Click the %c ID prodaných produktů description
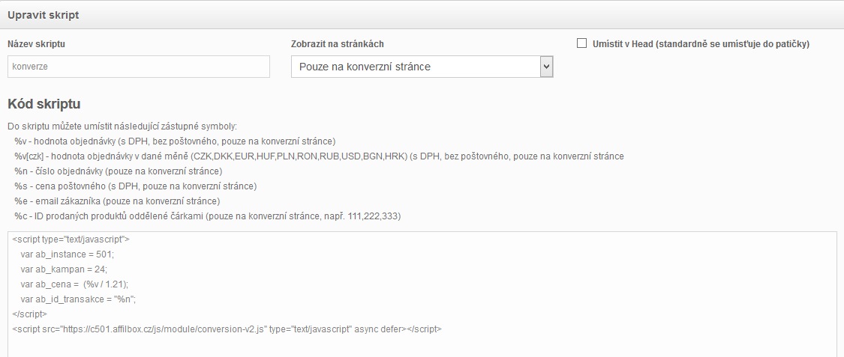Viewport: 844px width, 357px height. [208, 216]
